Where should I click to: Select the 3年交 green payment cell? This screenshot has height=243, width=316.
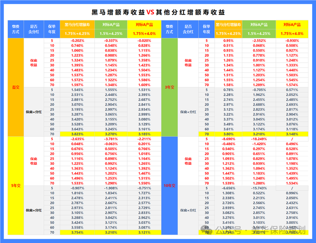169,87
